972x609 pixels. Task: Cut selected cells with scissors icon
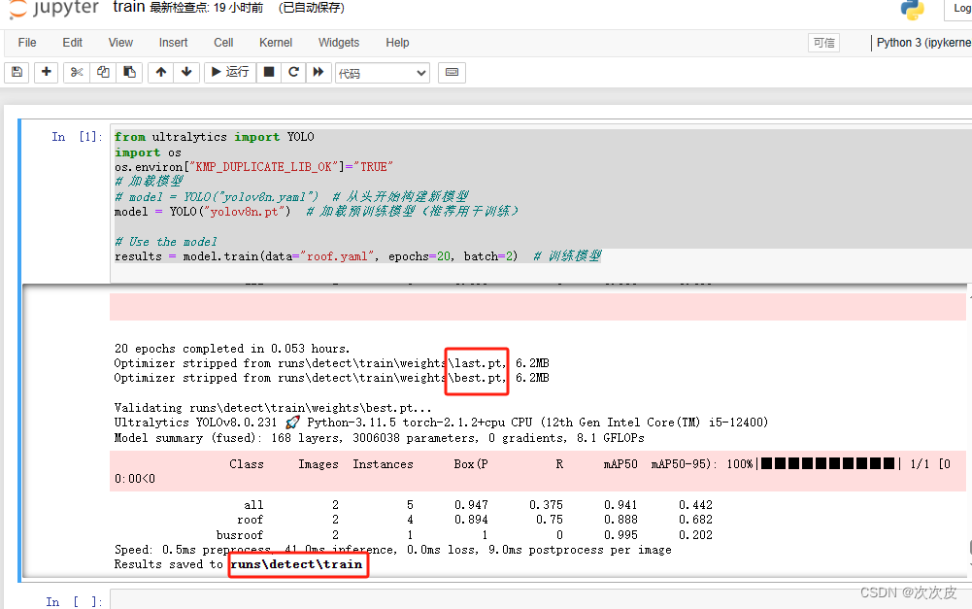pos(77,73)
